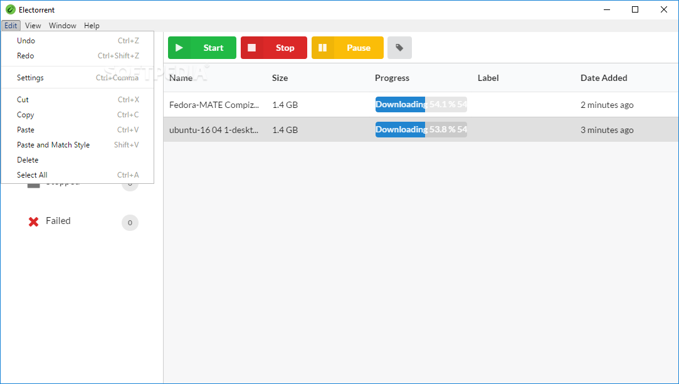Choose Select All menu entry
679x384 pixels.
tap(78, 175)
